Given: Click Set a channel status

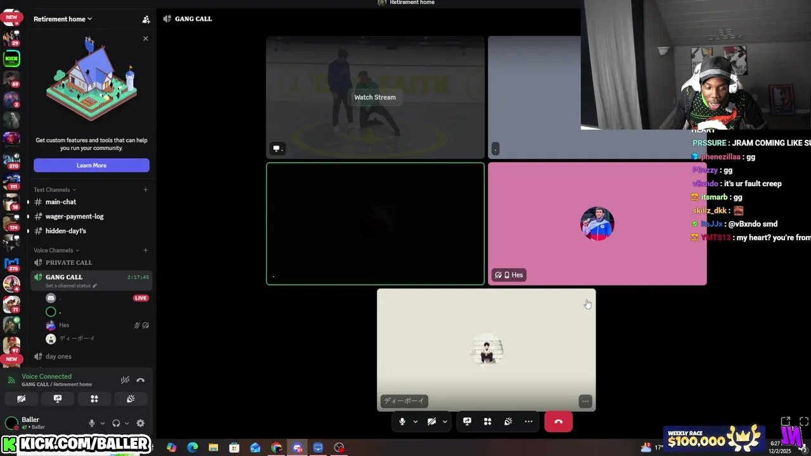Looking at the screenshot, I should (72, 286).
